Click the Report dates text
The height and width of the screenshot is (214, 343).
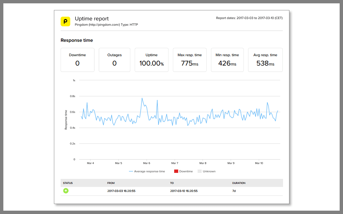(x=249, y=18)
